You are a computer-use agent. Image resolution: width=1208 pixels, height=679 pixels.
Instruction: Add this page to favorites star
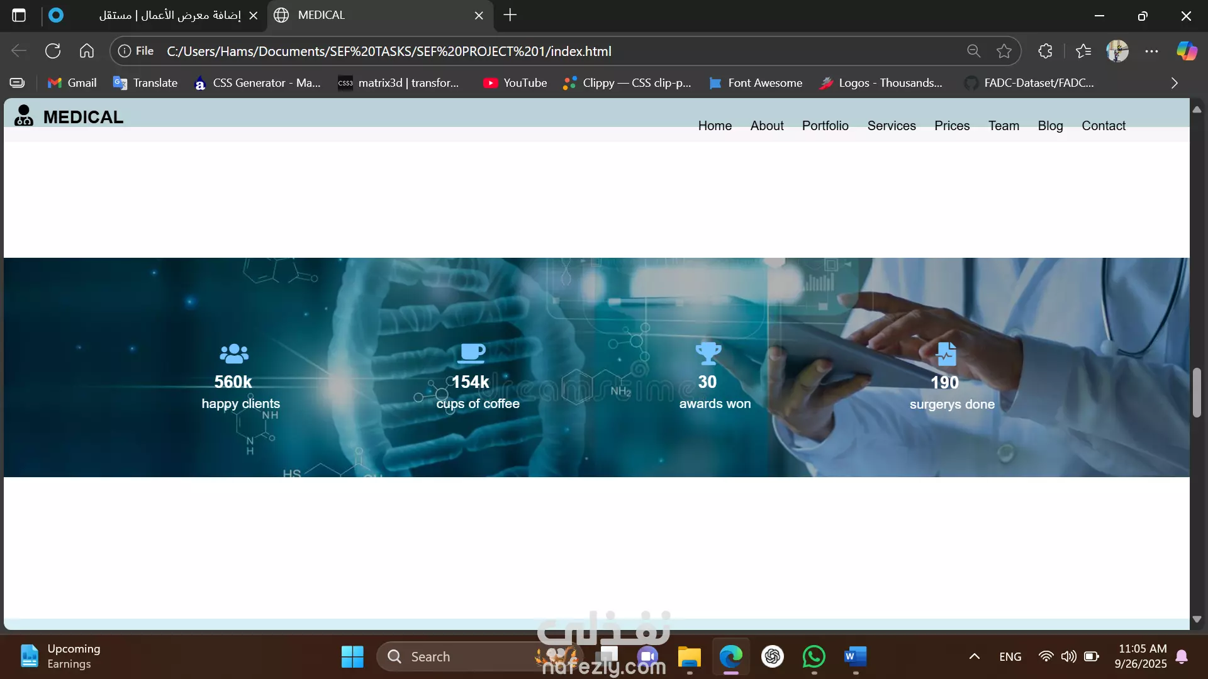point(1004,51)
